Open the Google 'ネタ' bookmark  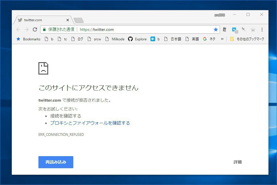click(x=209, y=39)
